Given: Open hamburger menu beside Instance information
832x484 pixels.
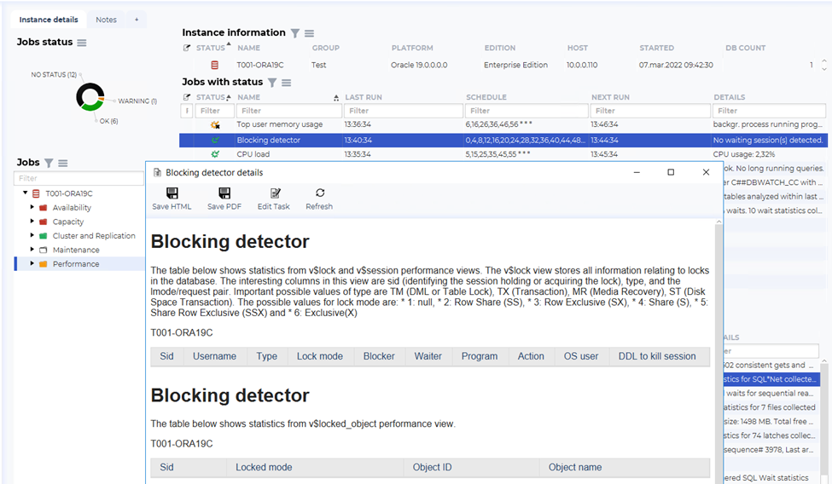Looking at the screenshot, I should (x=310, y=33).
